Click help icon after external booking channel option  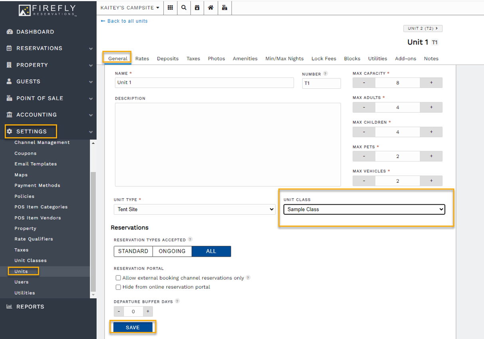point(248,278)
